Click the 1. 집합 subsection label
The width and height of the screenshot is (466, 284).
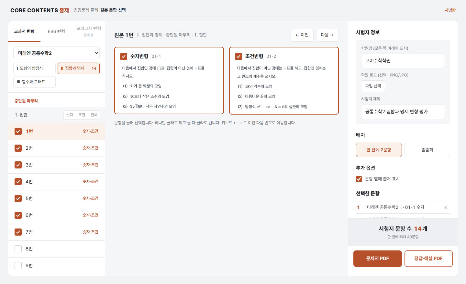coord(21,115)
